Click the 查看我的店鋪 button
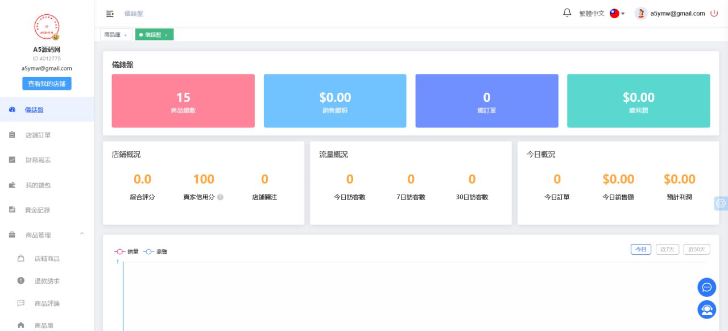 tap(47, 83)
